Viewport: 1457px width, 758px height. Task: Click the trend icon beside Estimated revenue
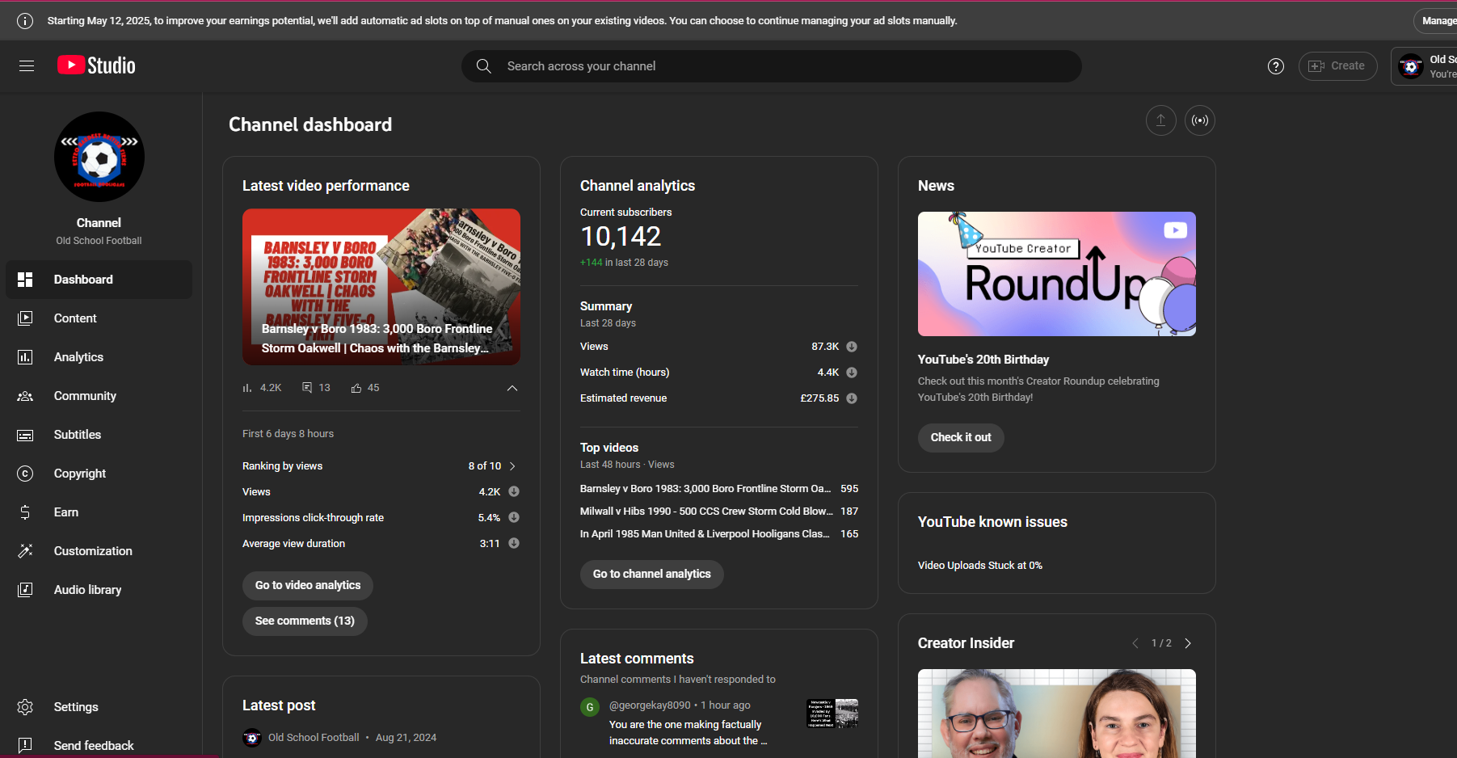(x=852, y=398)
